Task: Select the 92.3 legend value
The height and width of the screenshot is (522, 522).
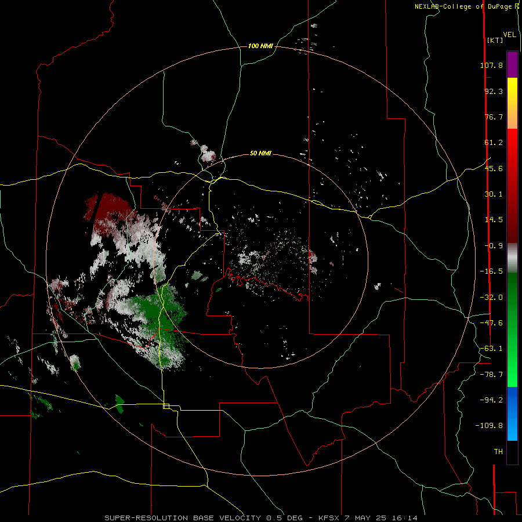Action: pos(494,91)
